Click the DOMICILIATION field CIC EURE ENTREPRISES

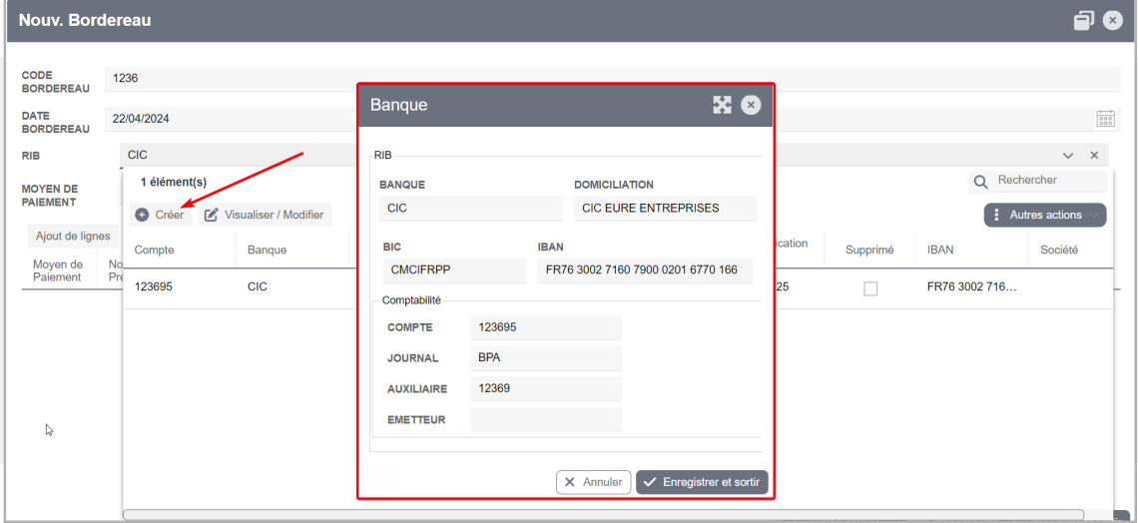click(665, 209)
